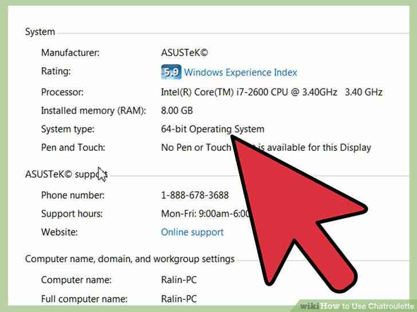The height and width of the screenshot is (312, 417).
Task: Click the Website: label
Action: tap(60, 232)
